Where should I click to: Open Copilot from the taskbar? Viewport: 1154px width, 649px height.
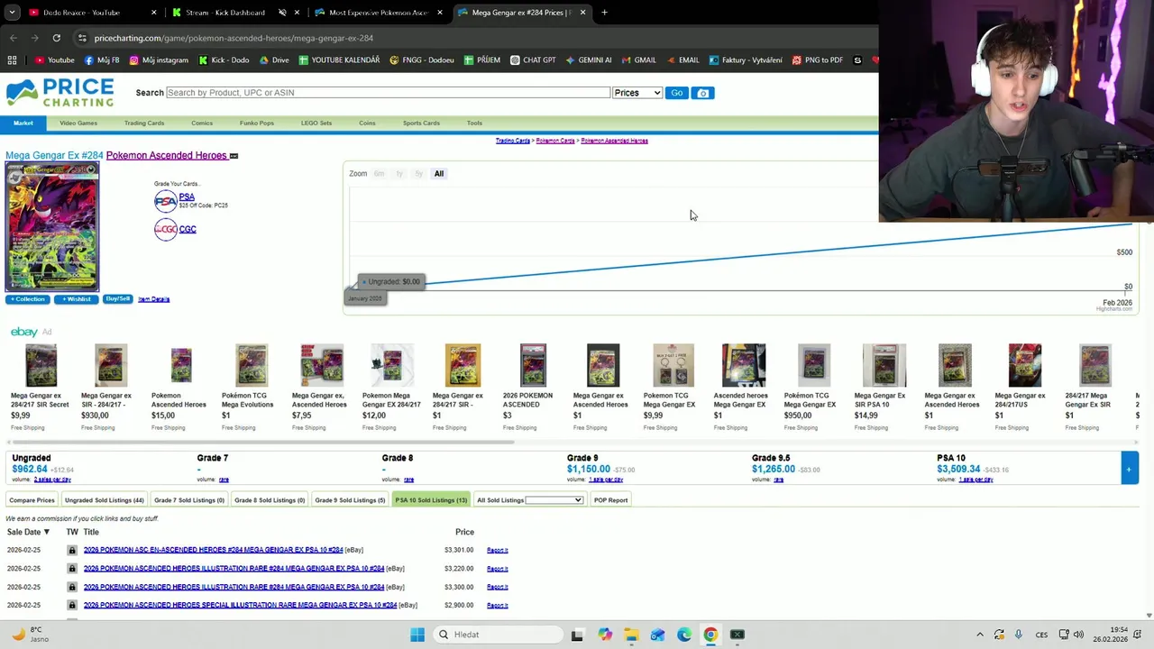pyautogui.click(x=604, y=635)
